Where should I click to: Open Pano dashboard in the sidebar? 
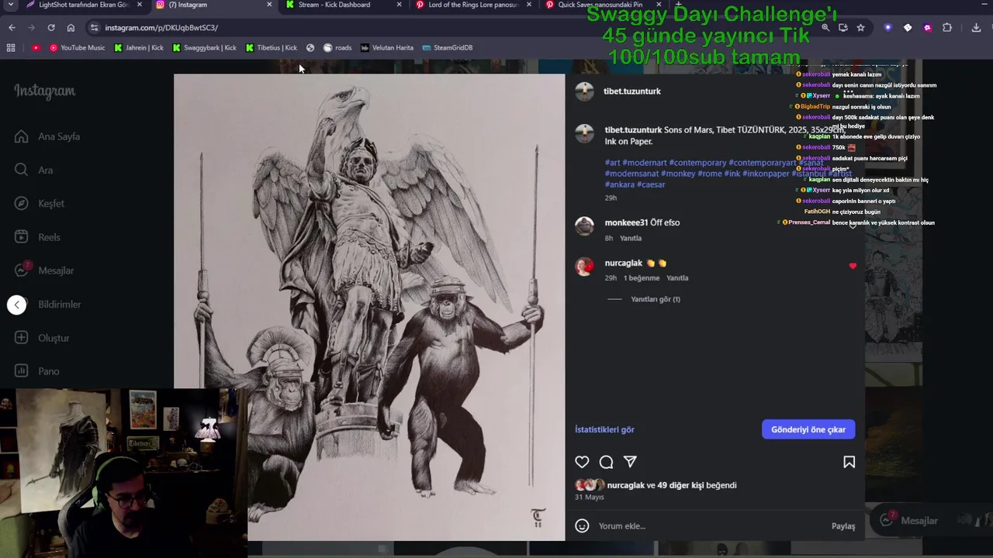pyautogui.click(x=37, y=371)
